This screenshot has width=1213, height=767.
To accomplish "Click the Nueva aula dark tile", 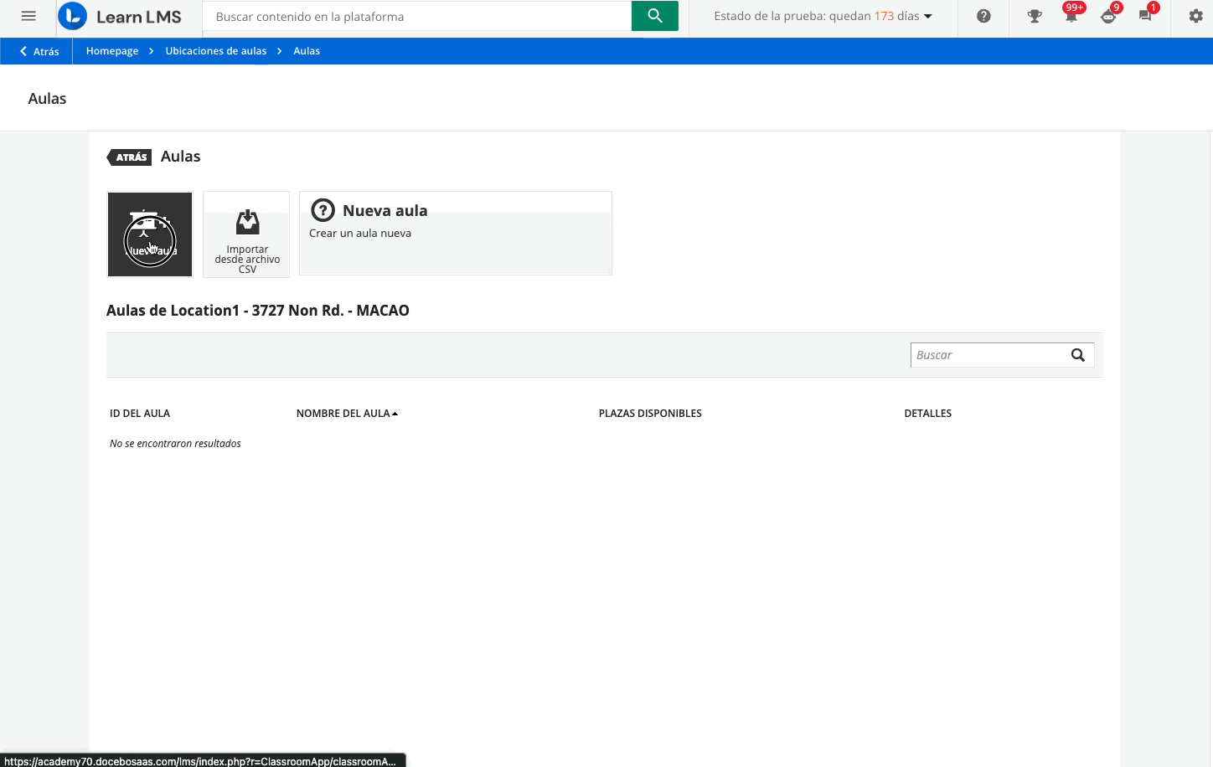I will tap(150, 234).
